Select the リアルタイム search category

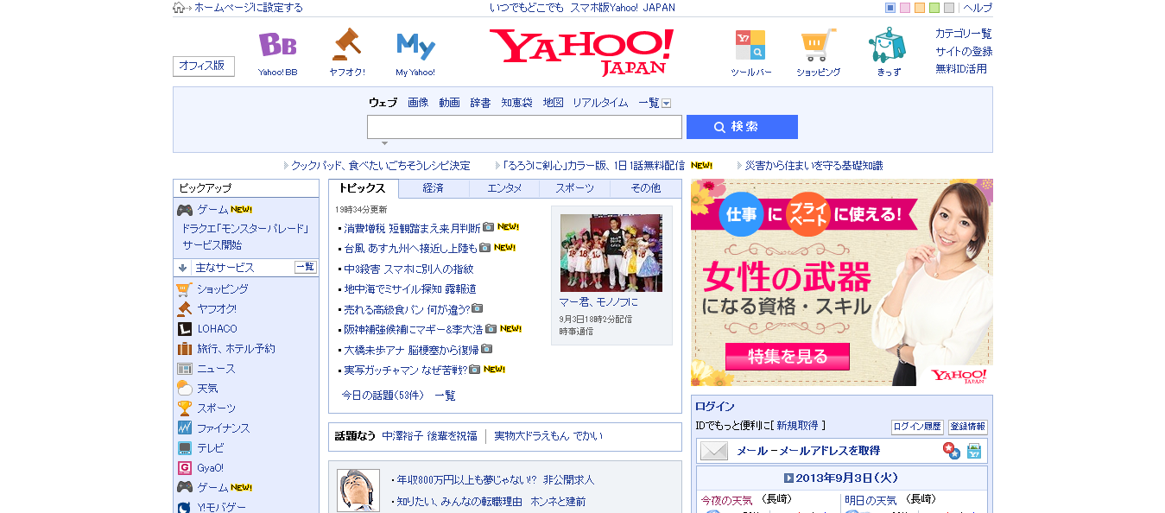(600, 103)
